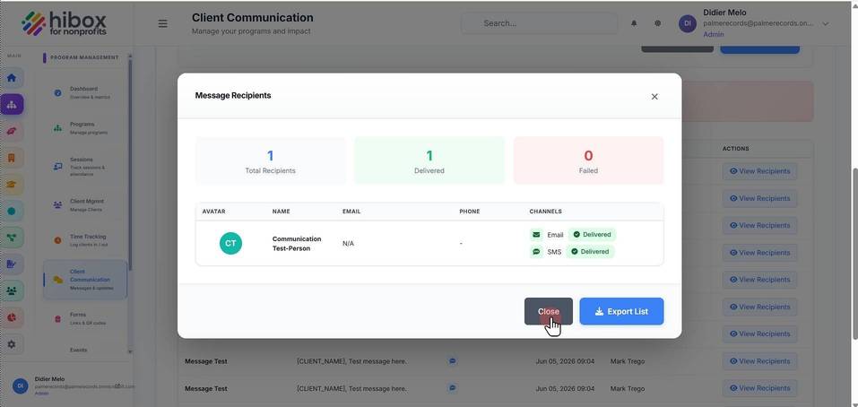Open the settings gear in header
Screen dimensions: 858x407
(657, 23)
